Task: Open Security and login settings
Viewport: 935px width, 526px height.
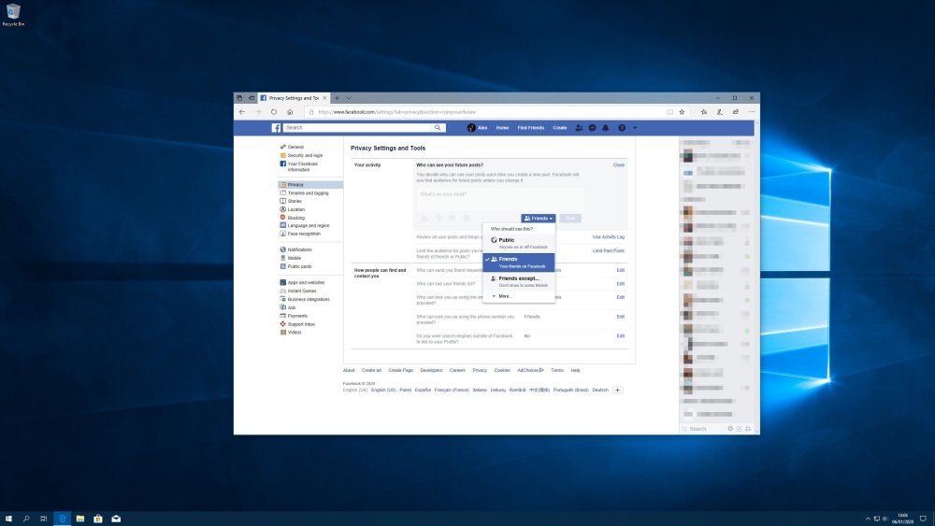Action: [x=305, y=155]
